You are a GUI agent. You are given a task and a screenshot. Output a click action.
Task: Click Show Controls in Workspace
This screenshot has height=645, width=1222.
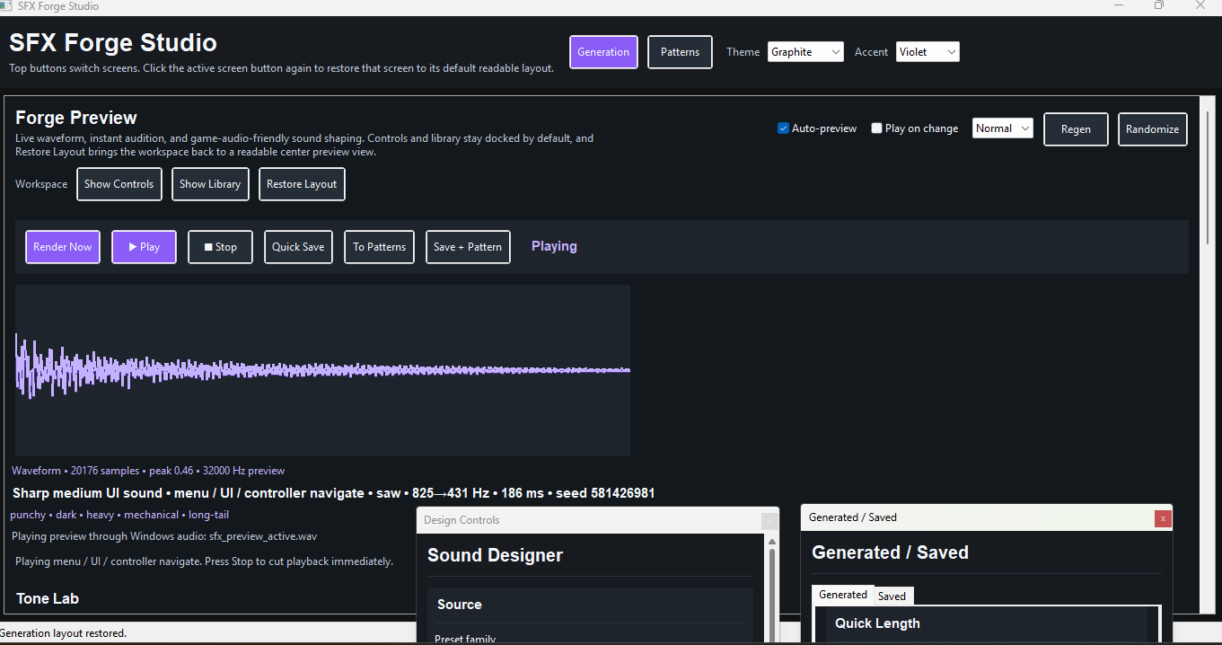pyautogui.click(x=119, y=184)
